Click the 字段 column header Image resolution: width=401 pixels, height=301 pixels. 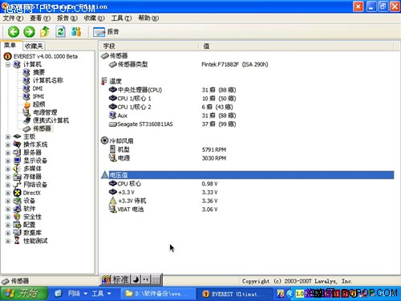[x=149, y=47]
